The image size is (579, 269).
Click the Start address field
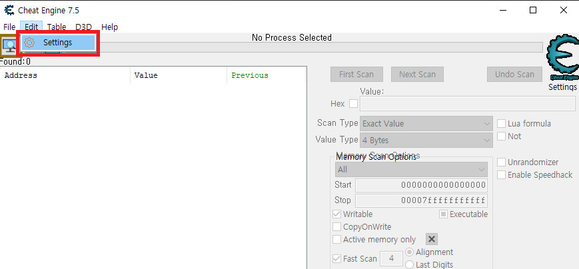(421, 185)
